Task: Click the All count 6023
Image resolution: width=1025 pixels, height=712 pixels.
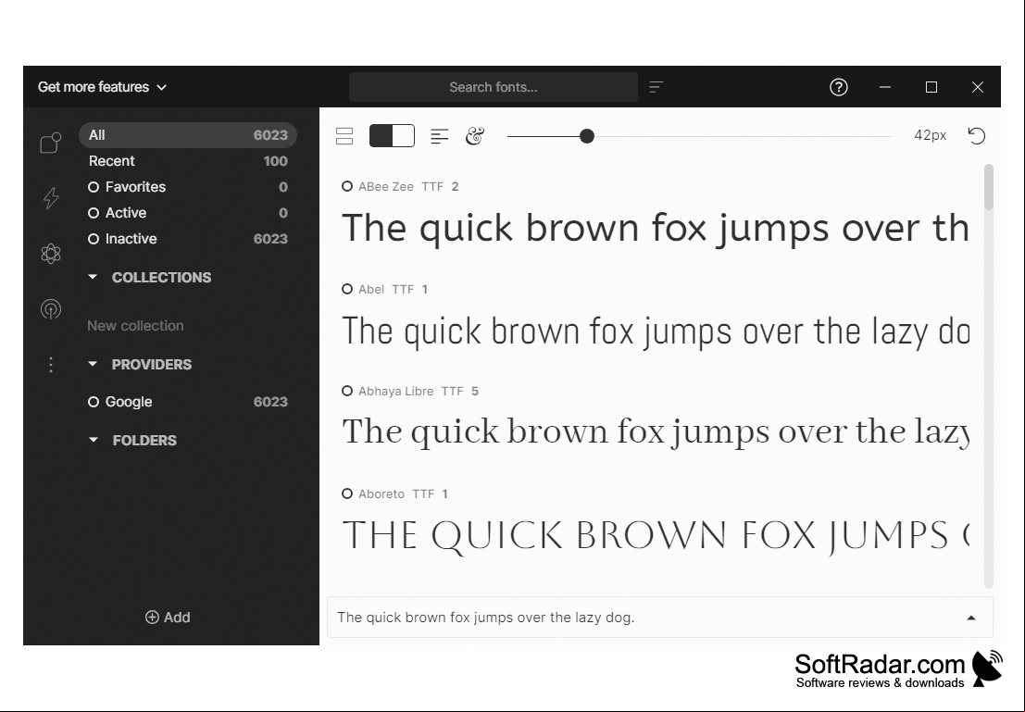Action: pyautogui.click(x=270, y=134)
